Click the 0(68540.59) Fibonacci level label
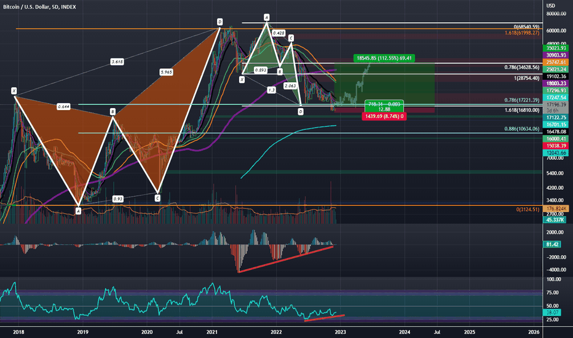This screenshot has height=338, width=573. coord(526,27)
